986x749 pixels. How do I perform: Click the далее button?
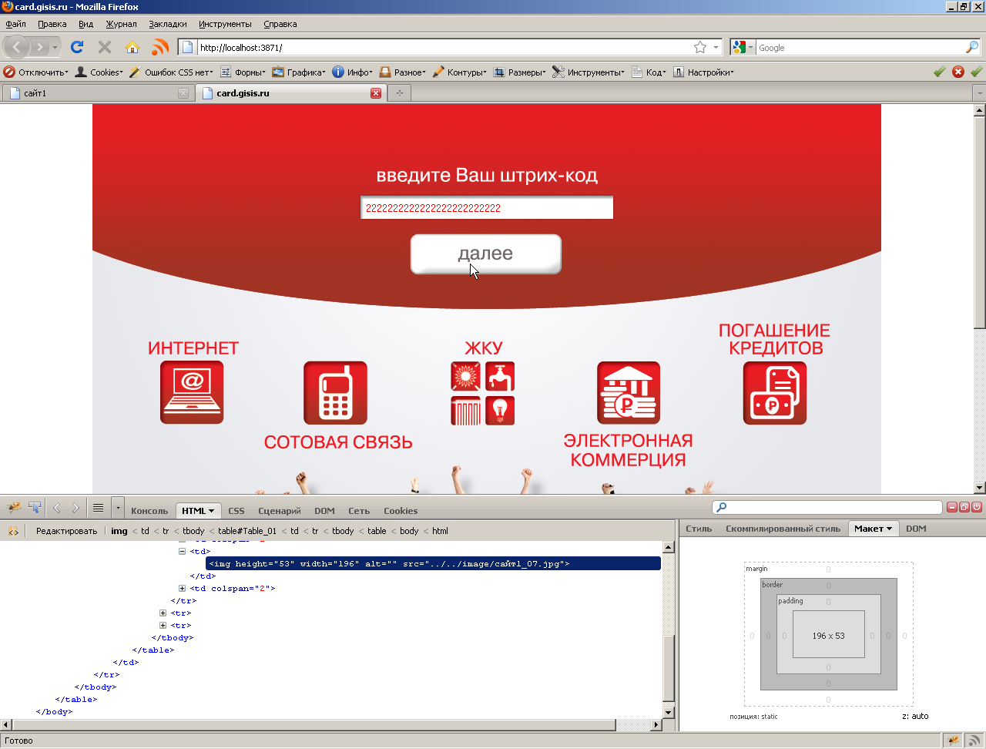(x=486, y=254)
